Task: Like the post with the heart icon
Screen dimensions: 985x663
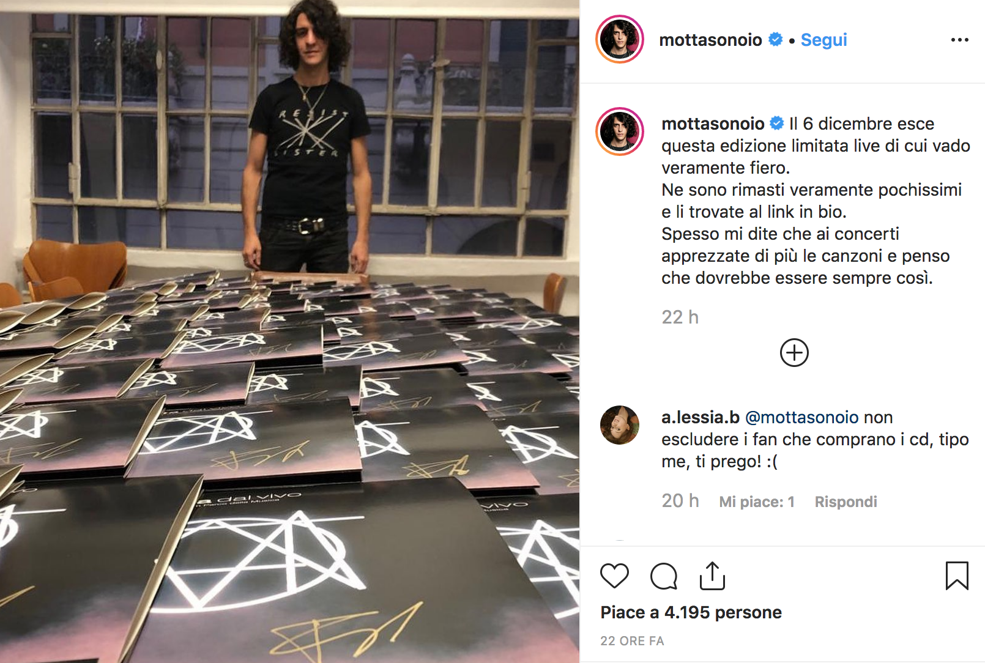Action: click(x=614, y=576)
